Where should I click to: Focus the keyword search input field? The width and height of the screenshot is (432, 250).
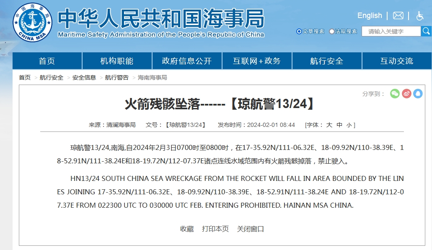391,31
